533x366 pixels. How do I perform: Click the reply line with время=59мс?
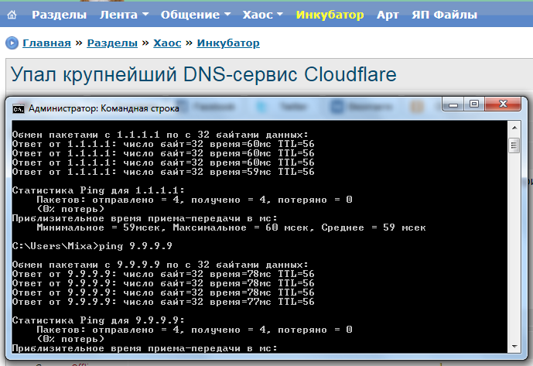163,172
